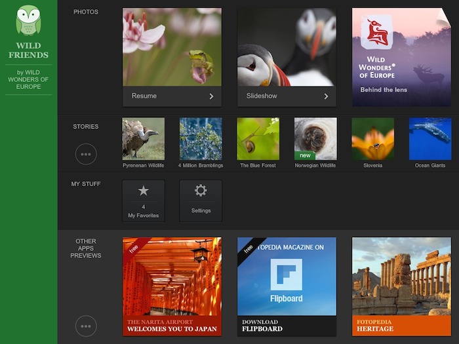The image size is (459, 344).
Task: Click the green owl logo icon
Action: pos(28,20)
